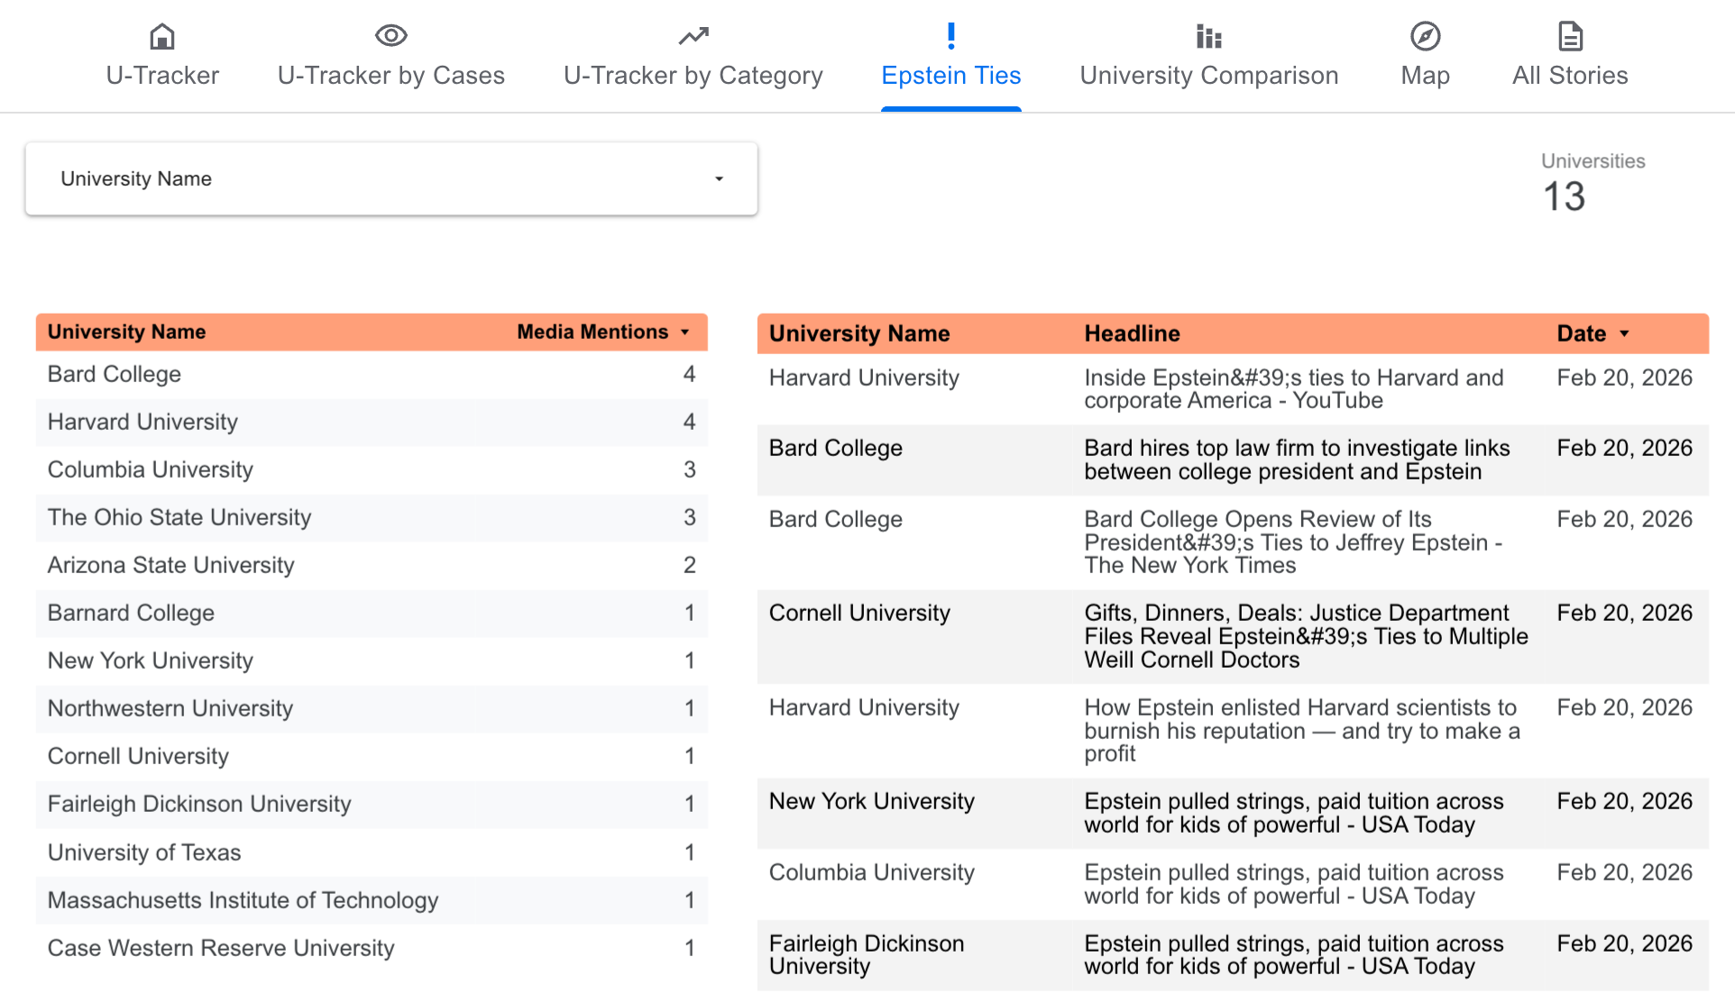
Task: Click the Date column sort arrow
Action: (x=1624, y=334)
